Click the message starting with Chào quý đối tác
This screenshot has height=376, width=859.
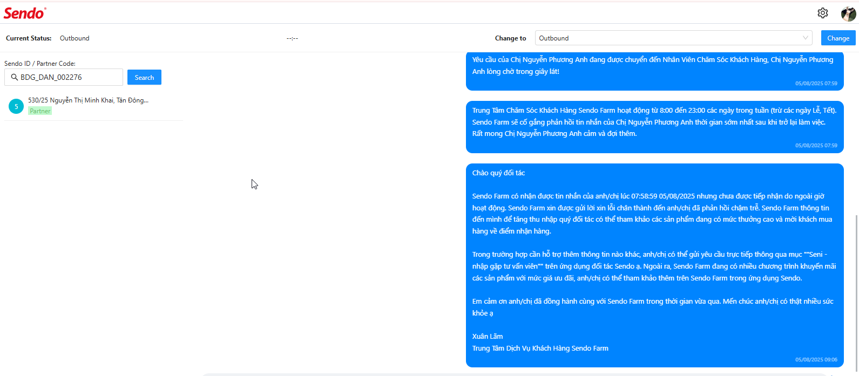point(655,265)
